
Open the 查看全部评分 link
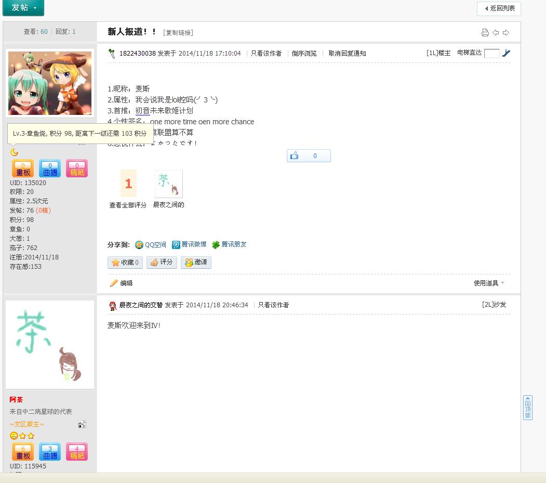click(x=128, y=205)
